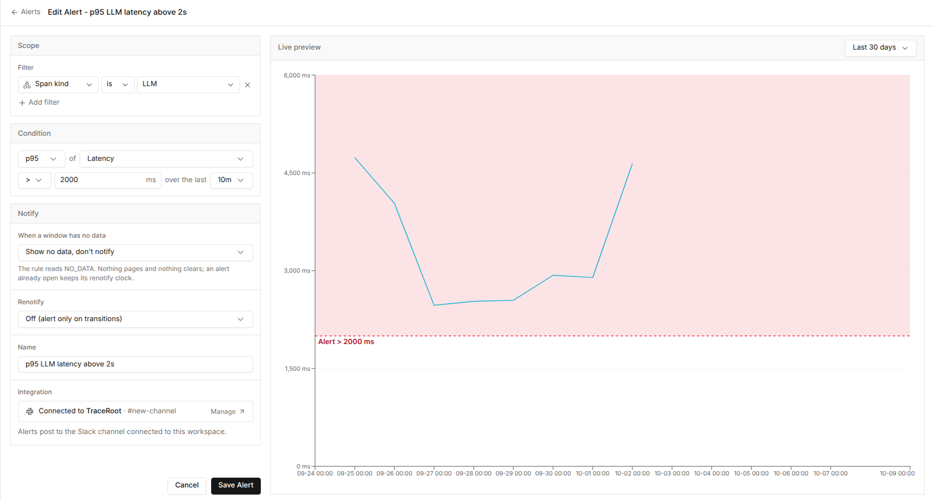Click the external-link arrow next to Manage
The width and height of the screenshot is (933, 500).
pyautogui.click(x=242, y=412)
